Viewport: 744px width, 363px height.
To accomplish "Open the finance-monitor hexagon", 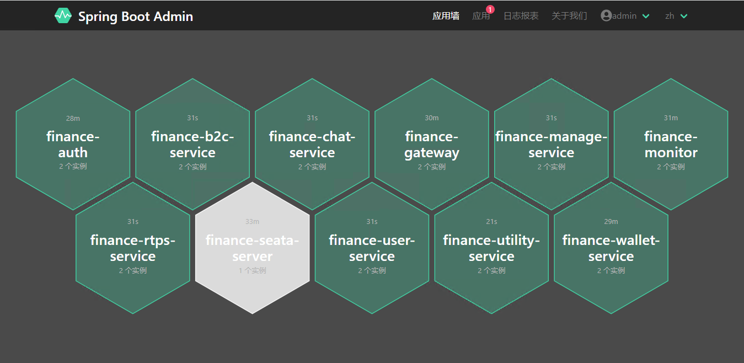I will click(x=671, y=144).
